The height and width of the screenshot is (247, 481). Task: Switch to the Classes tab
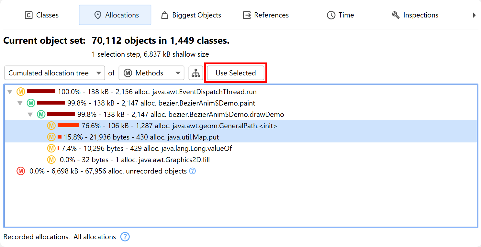pyautogui.click(x=42, y=15)
